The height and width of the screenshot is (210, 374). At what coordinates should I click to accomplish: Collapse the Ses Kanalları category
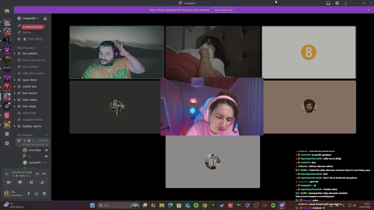26,135
